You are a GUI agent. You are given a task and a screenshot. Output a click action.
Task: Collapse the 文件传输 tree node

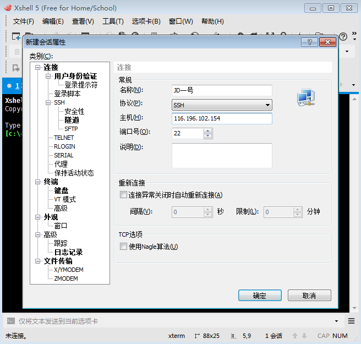37,261
